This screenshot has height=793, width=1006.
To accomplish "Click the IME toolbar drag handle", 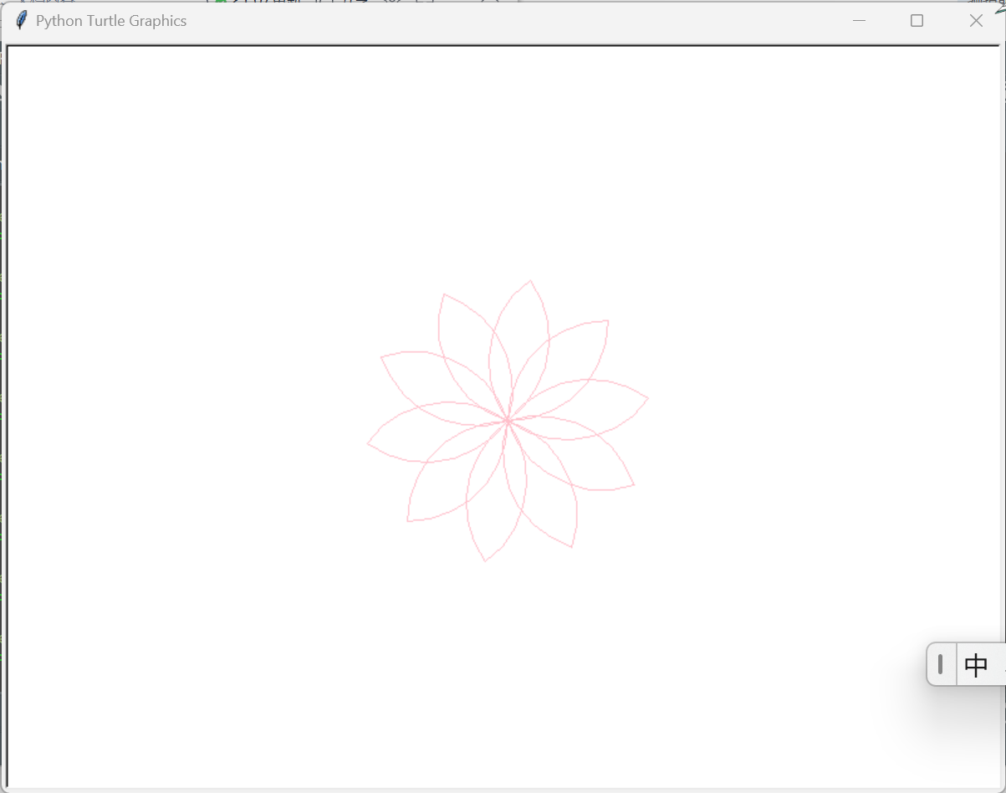I will coord(941,664).
